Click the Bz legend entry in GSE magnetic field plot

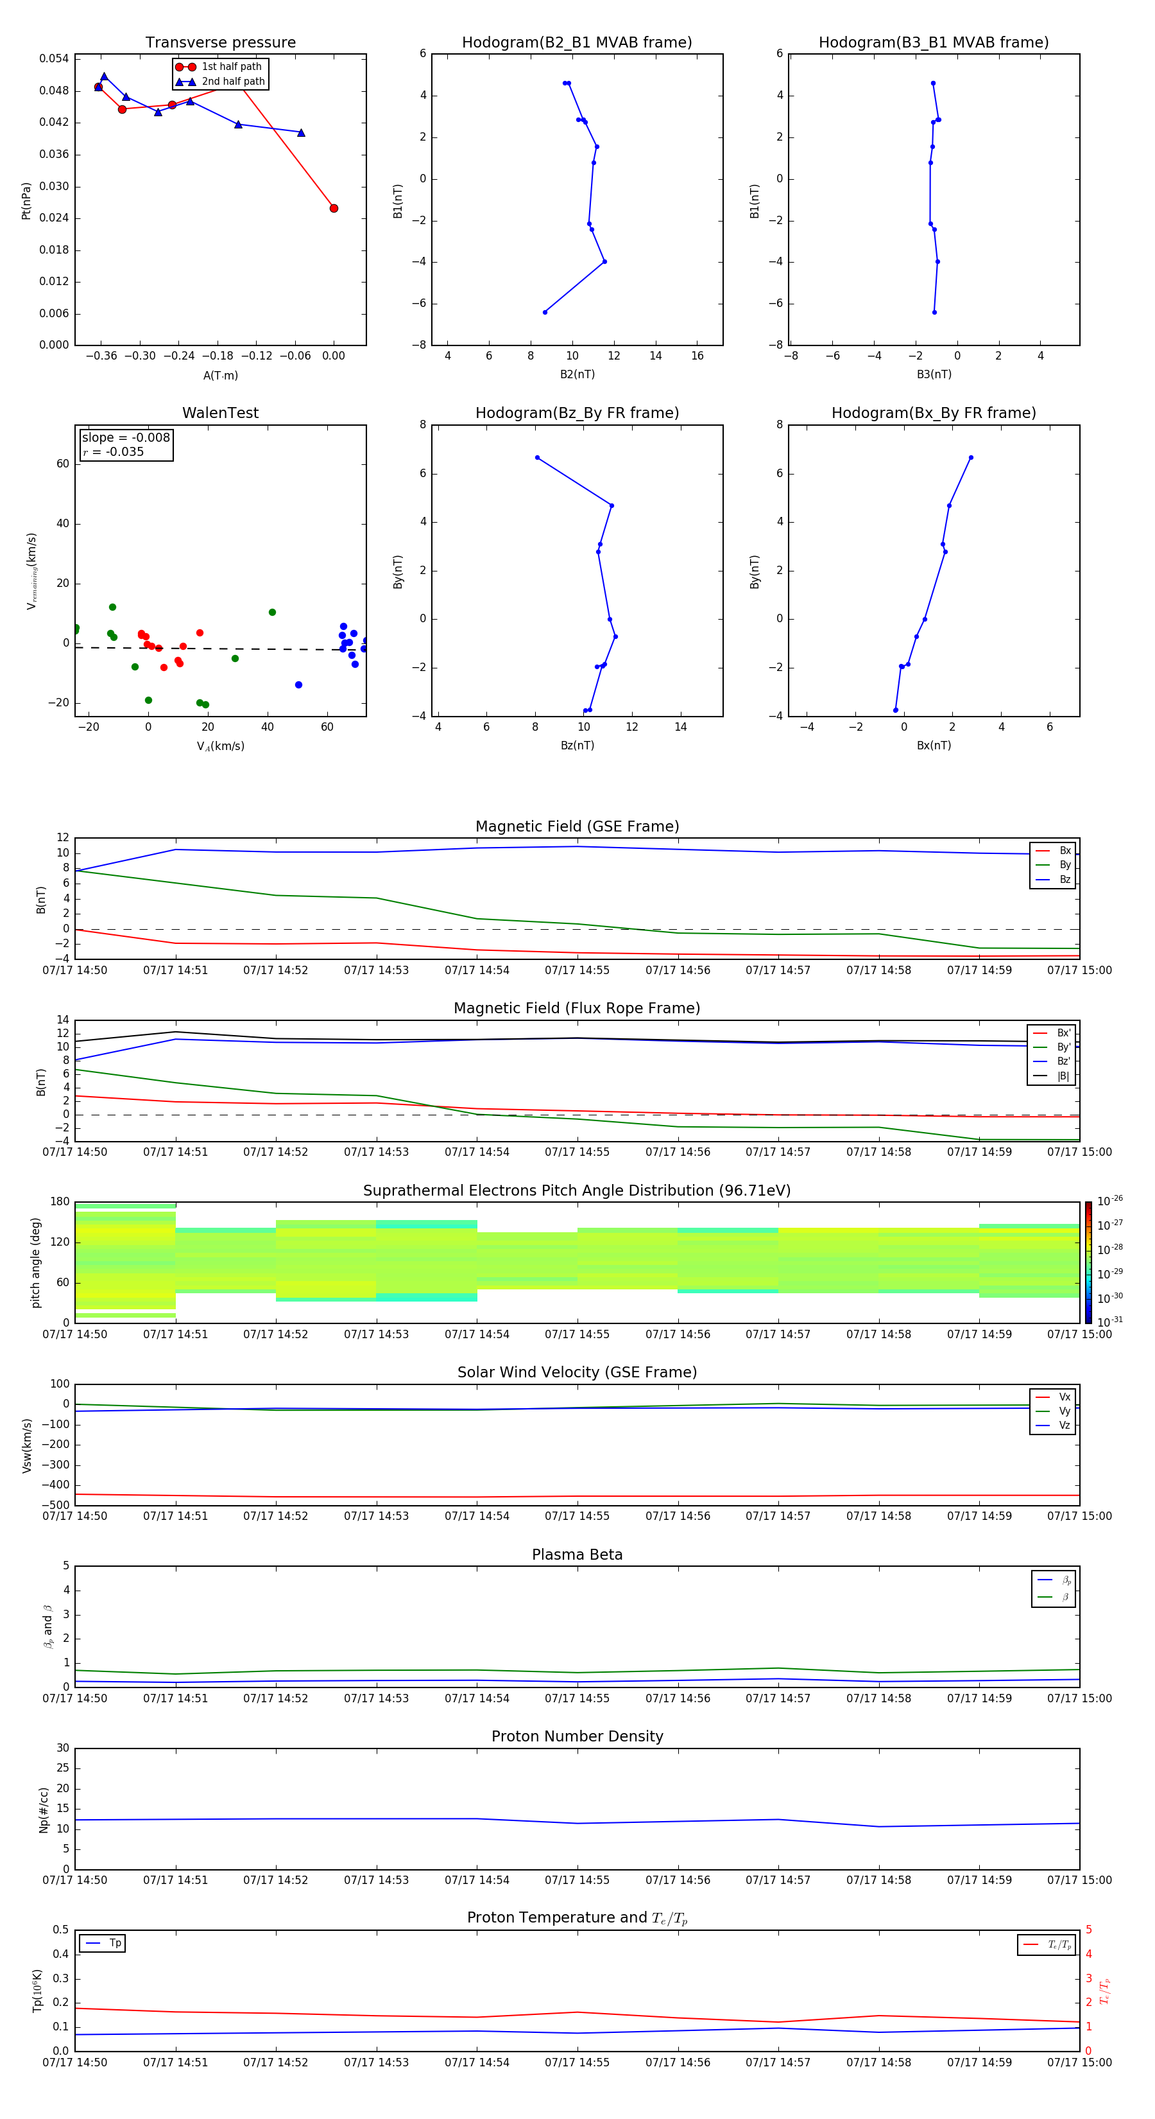pyautogui.click(x=1053, y=880)
